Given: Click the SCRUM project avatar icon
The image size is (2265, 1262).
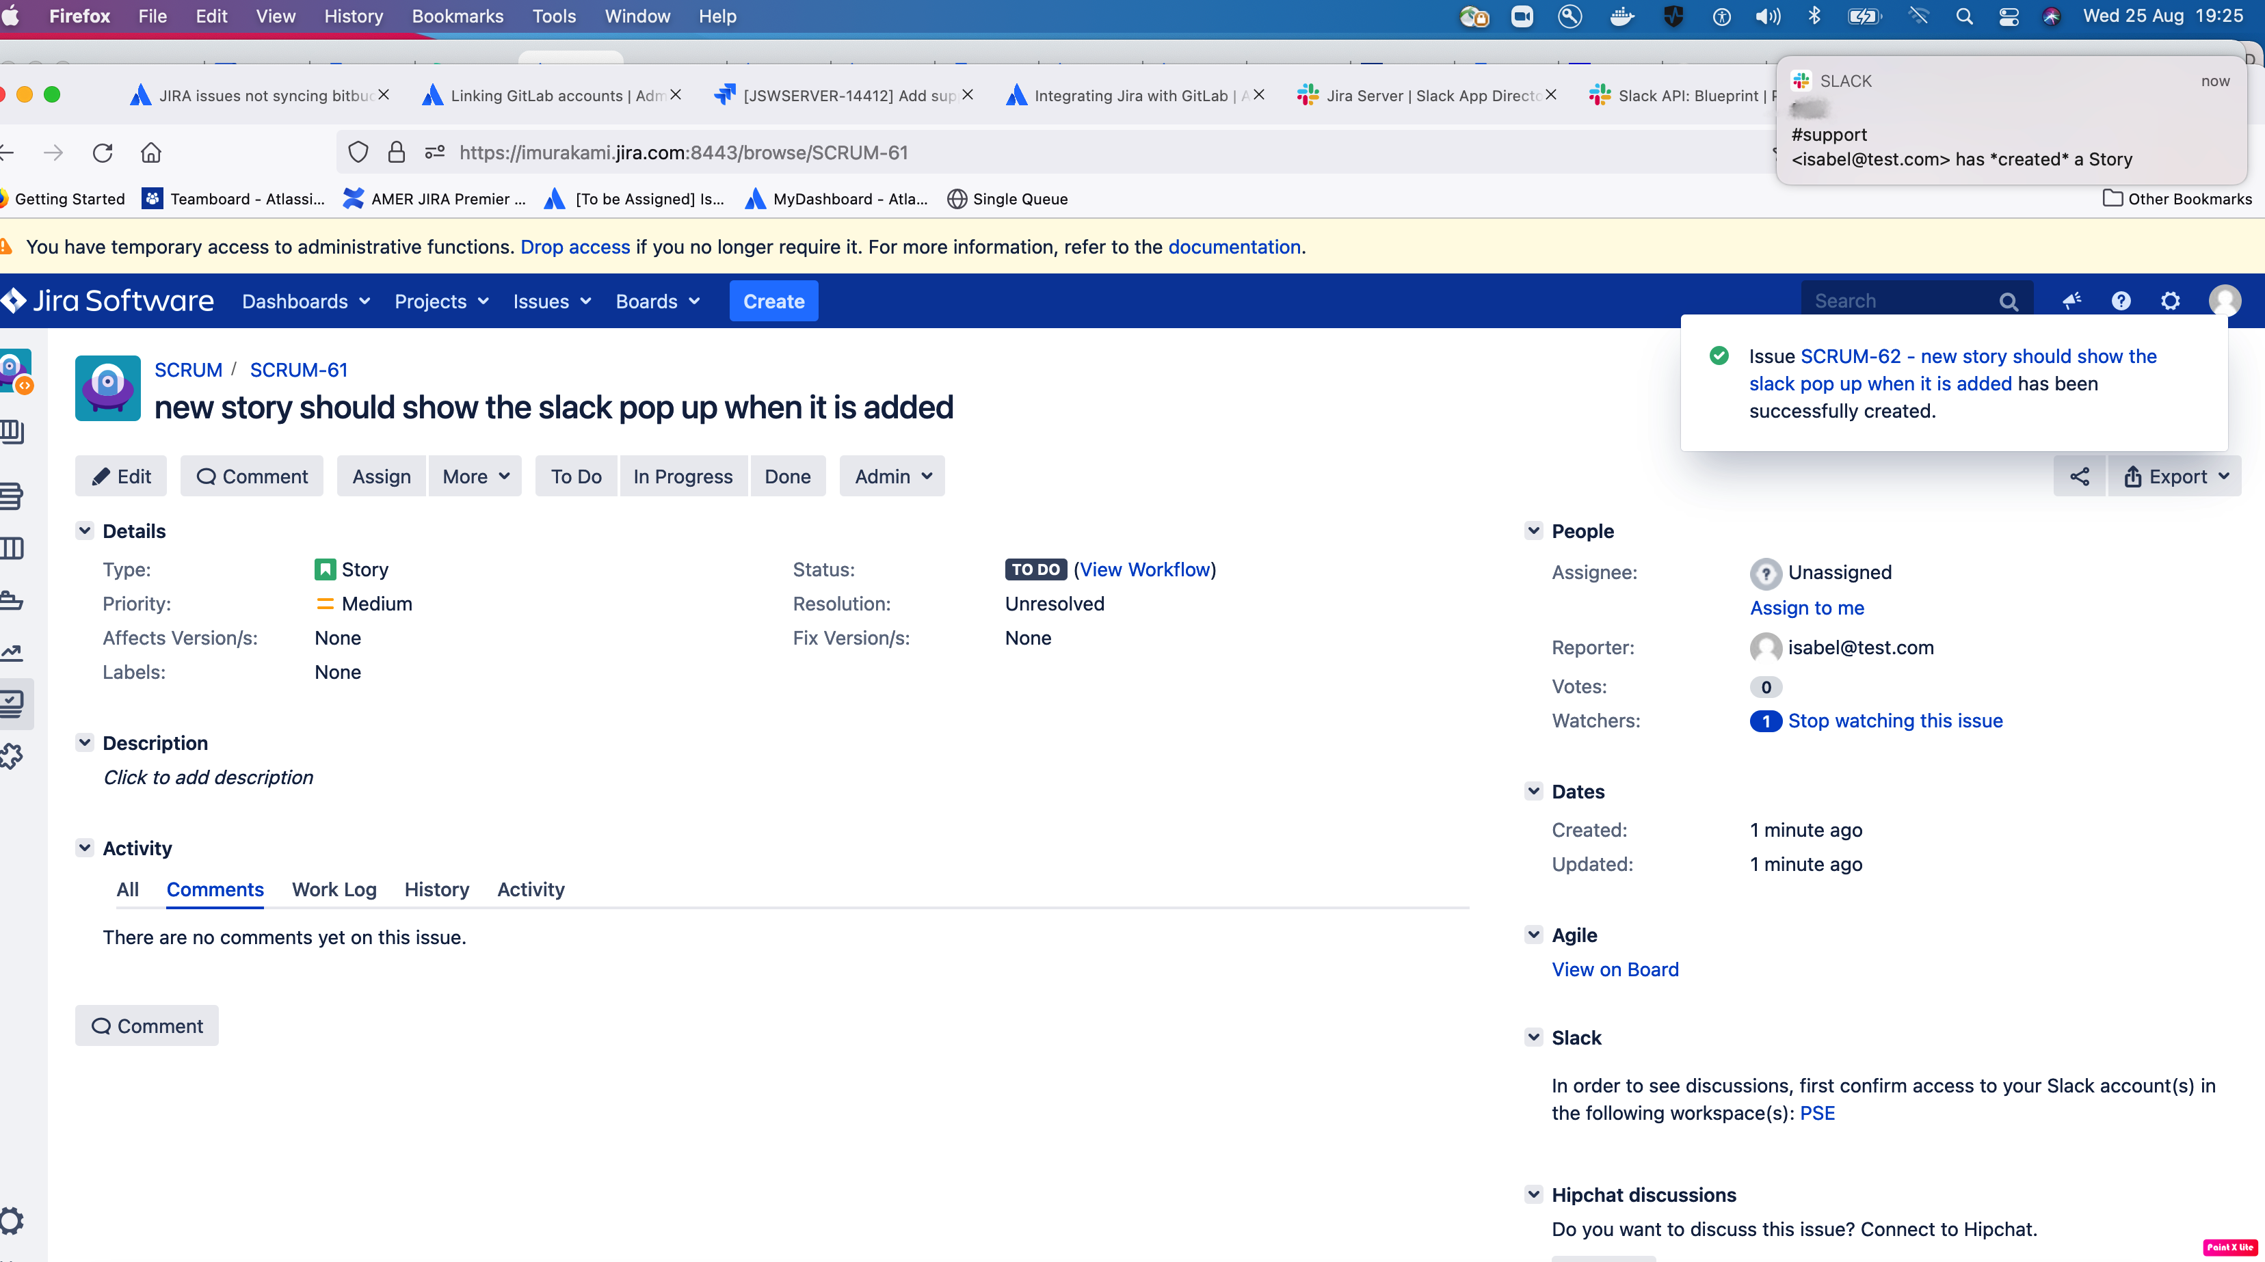Looking at the screenshot, I should [107, 388].
